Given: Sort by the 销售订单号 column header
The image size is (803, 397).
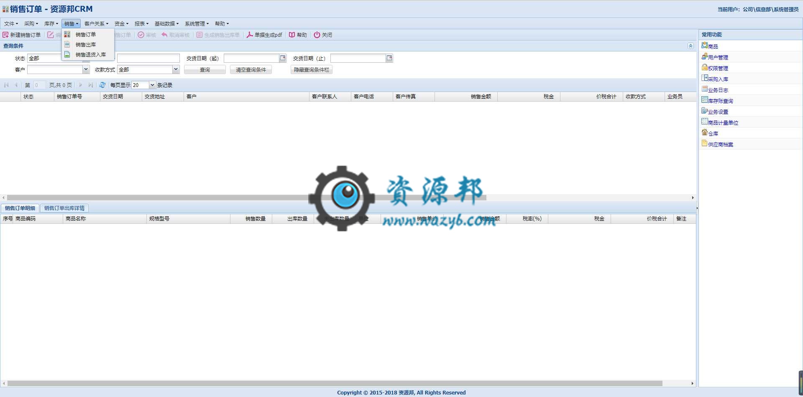Looking at the screenshot, I should pyautogui.click(x=77, y=97).
